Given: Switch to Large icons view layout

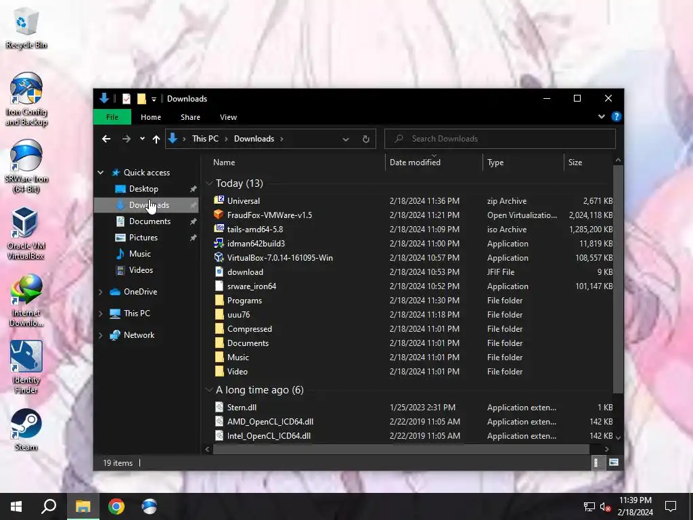Looking at the screenshot, I should point(614,462).
